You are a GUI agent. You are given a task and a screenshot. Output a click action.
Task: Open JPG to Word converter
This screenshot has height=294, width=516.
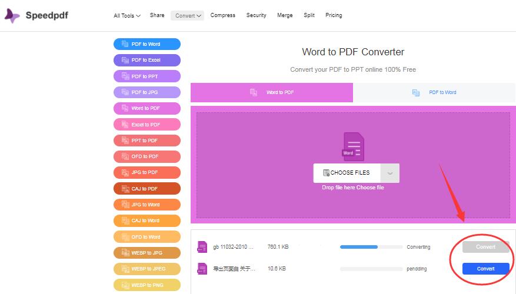[147, 205]
